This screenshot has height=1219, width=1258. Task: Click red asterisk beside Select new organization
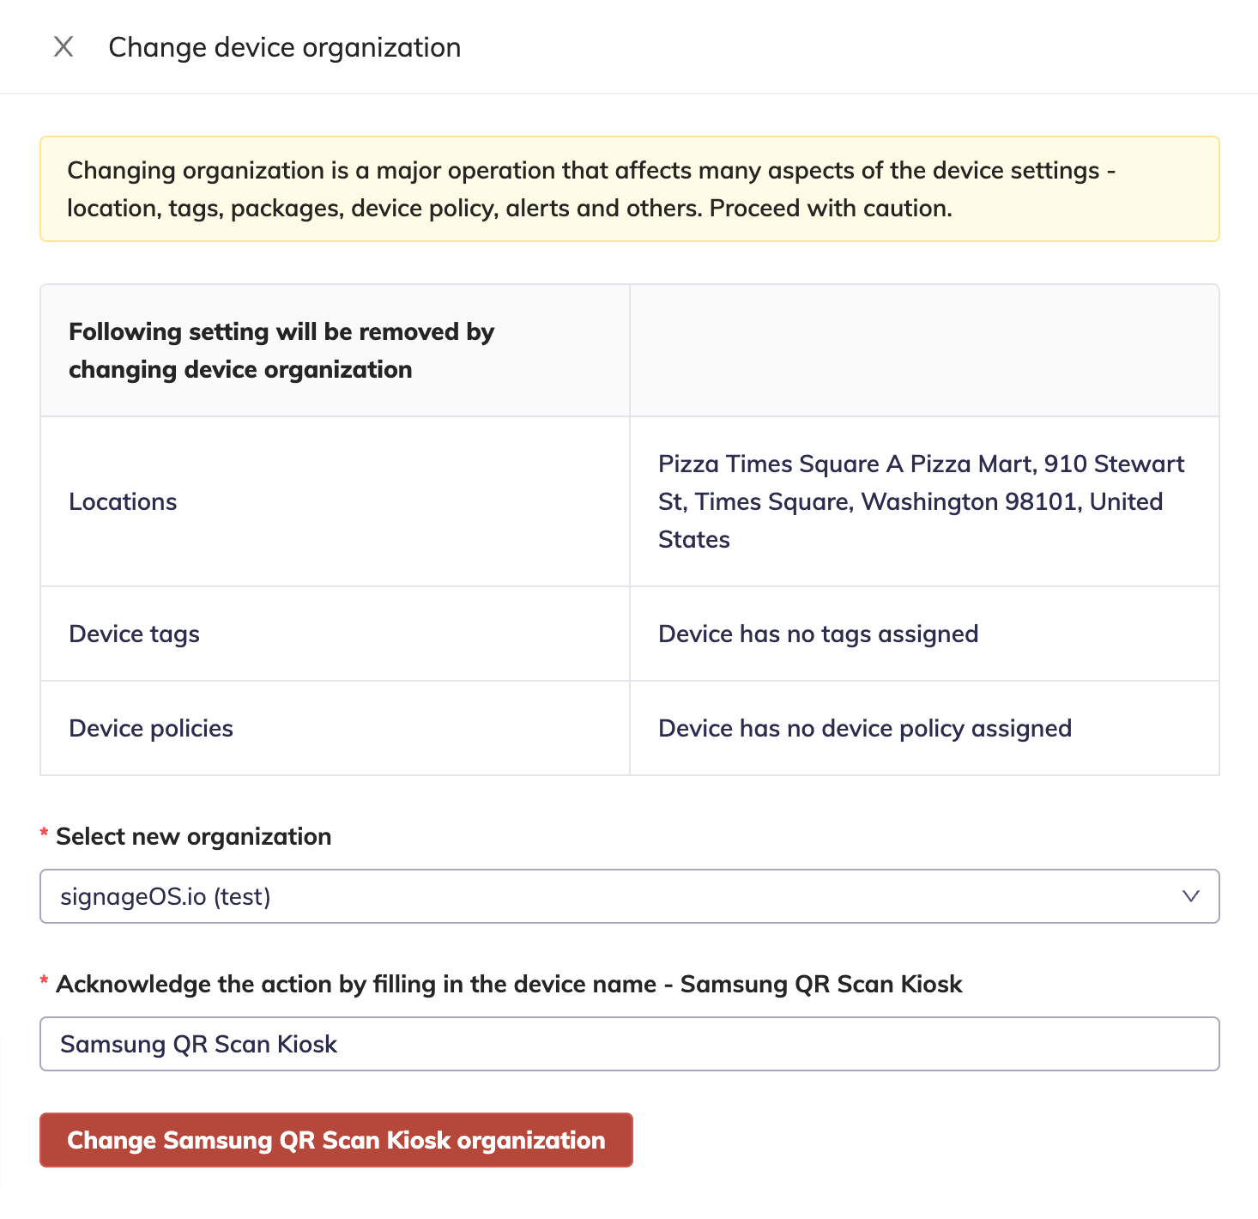click(44, 834)
